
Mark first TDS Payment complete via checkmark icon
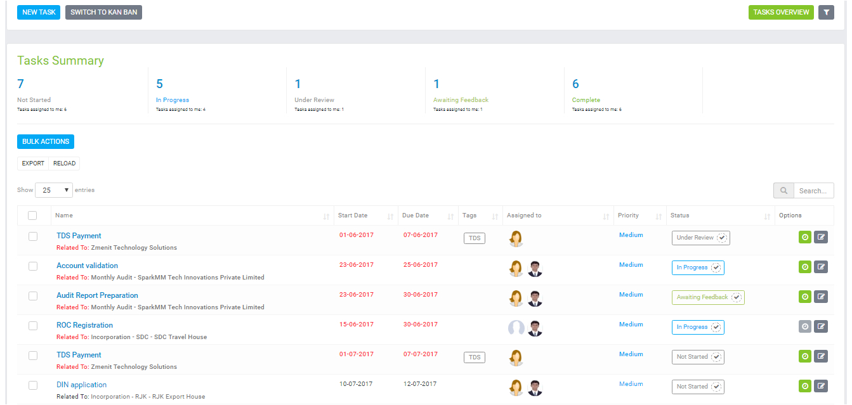click(x=723, y=238)
